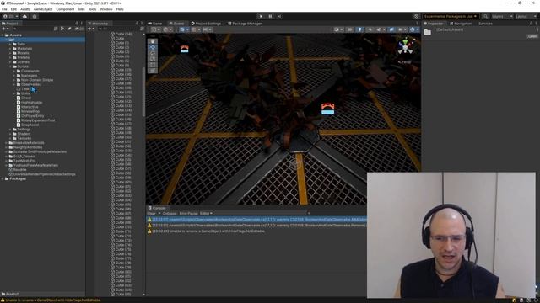The image size is (540, 303).
Task: Select the Scale tool in the Scene overlay
Action: (153, 59)
